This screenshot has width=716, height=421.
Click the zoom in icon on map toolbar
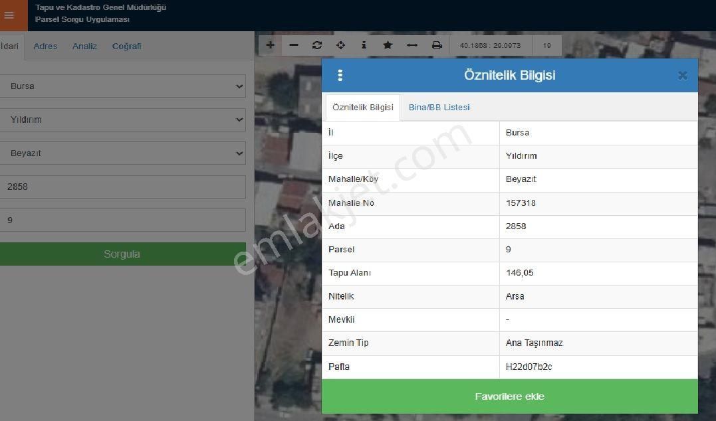(270, 44)
